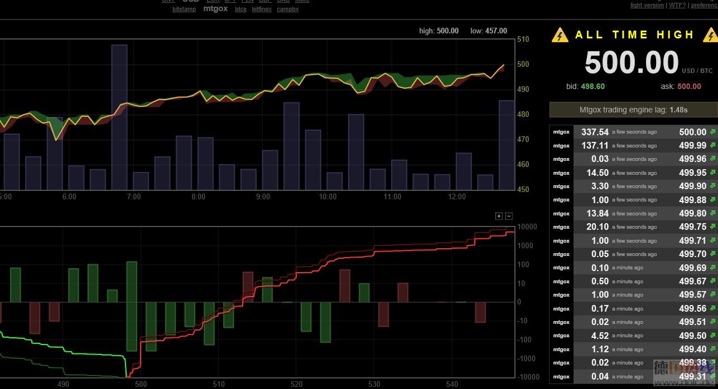
Task: Open the bitfinex exchange view
Action: coord(262,9)
